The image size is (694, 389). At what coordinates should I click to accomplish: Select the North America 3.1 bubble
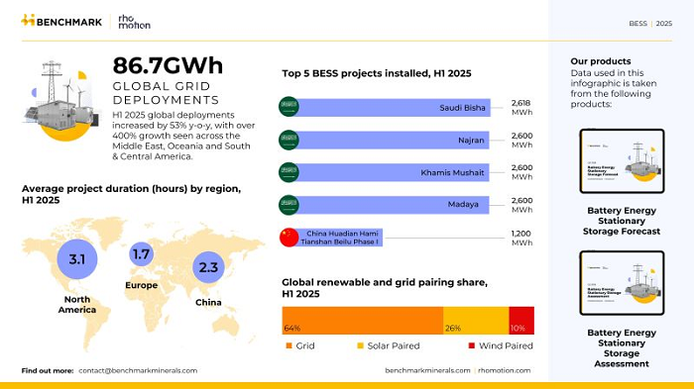(x=77, y=259)
